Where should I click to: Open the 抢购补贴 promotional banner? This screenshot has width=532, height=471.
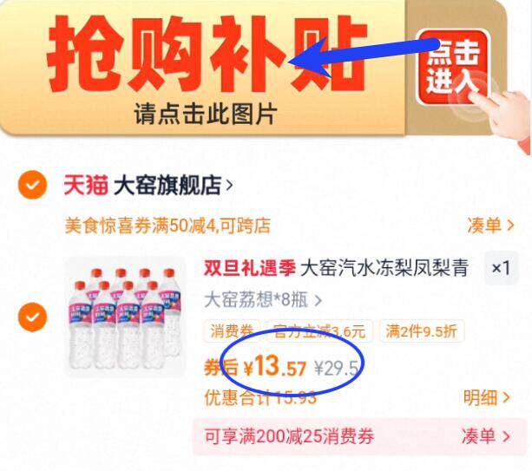click(253, 68)
